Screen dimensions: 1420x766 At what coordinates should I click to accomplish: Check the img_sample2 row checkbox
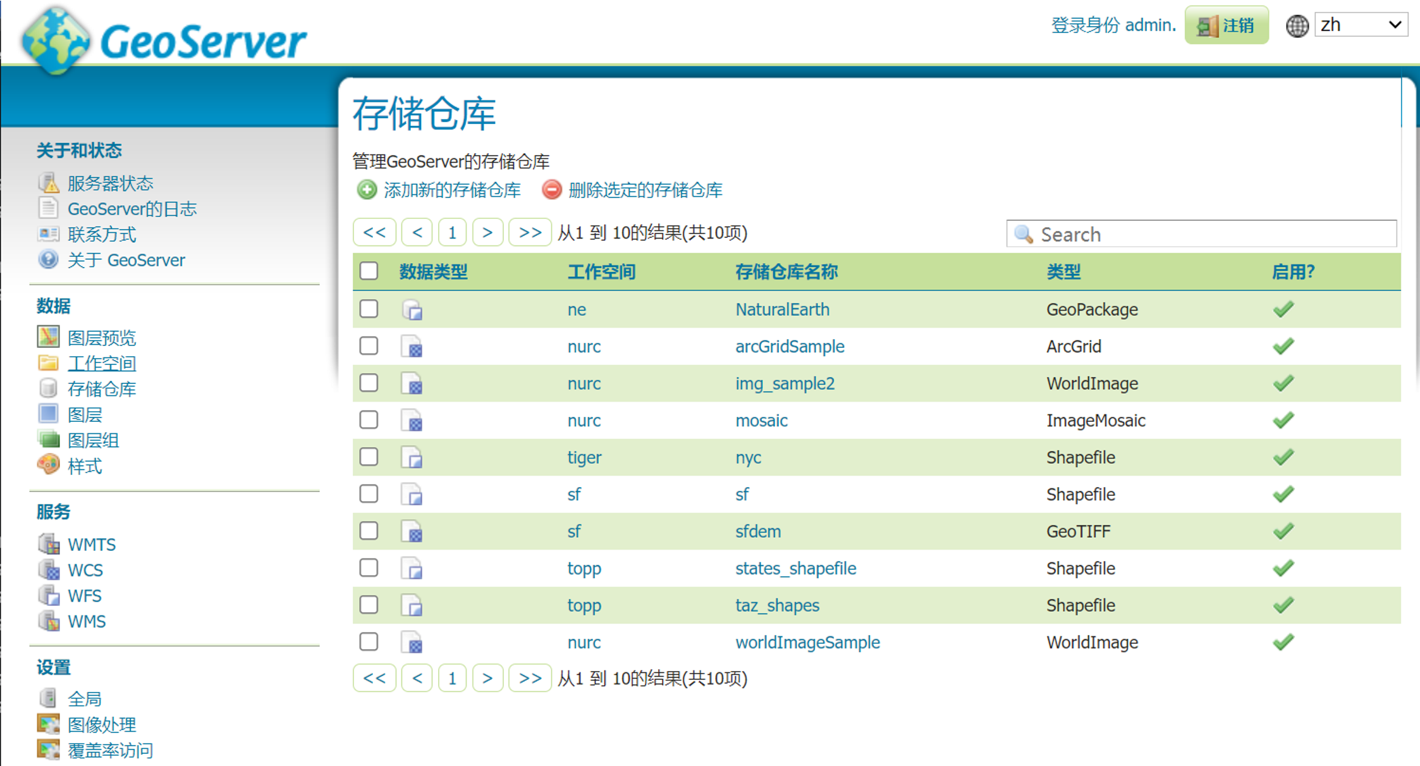[369, 383]
